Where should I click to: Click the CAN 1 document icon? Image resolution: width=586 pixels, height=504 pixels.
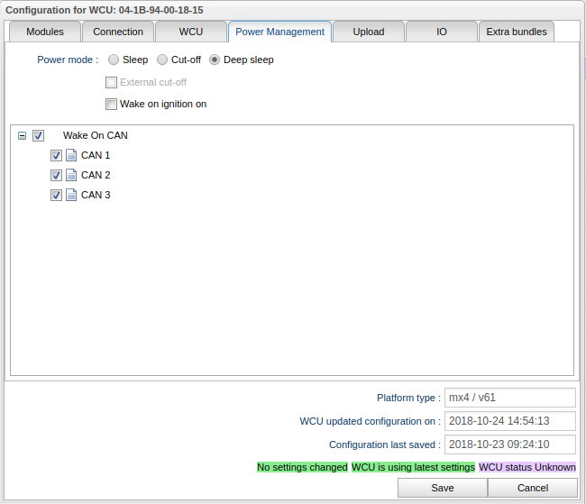coord(71,155)
